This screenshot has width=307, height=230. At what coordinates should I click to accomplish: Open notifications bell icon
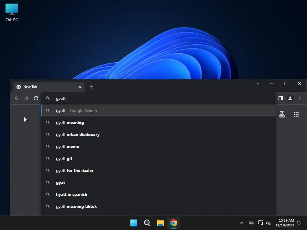[x=299, y=223]
